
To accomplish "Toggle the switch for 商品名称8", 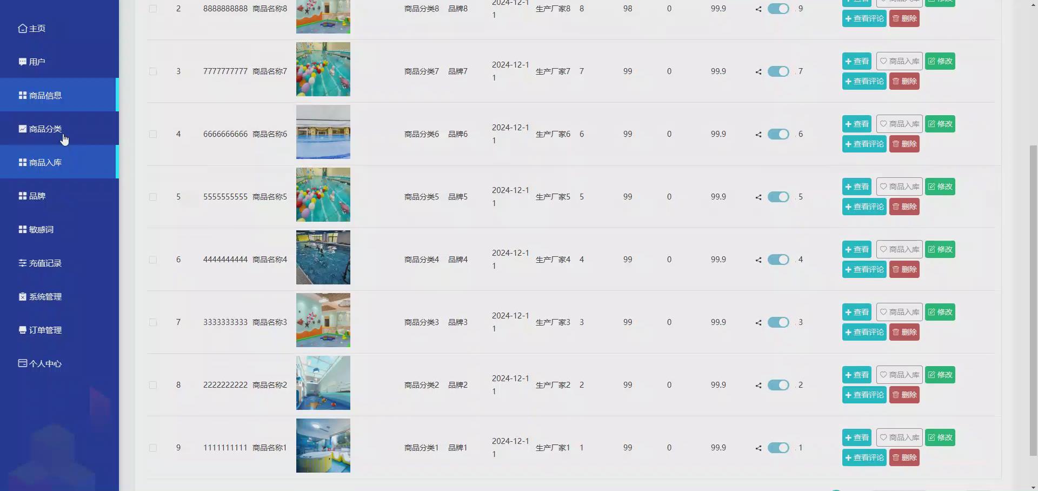I will [x=778, y=9].
